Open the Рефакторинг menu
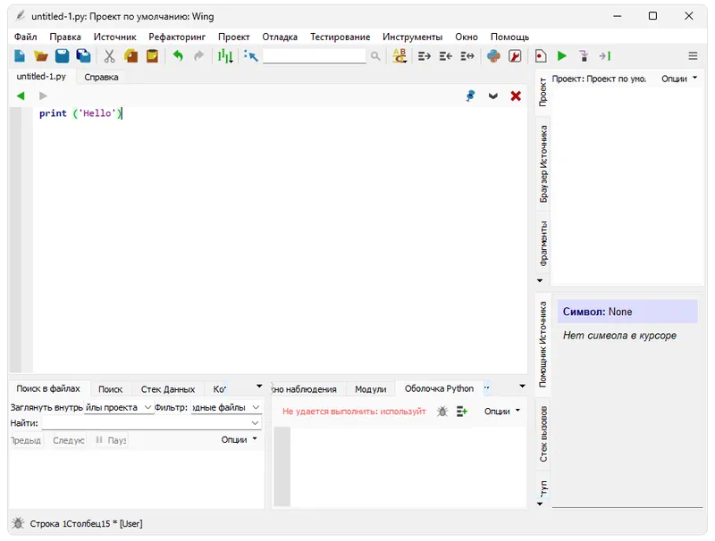This screenshot has width=715, height=541. pyautogui.click(x=177, y=37)
